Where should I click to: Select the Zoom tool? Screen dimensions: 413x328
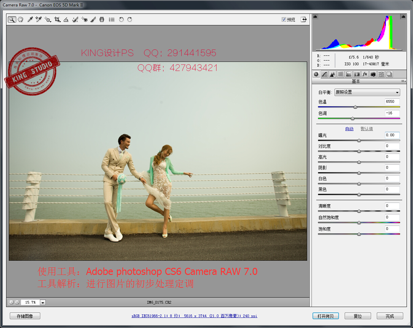pos(12,20)
